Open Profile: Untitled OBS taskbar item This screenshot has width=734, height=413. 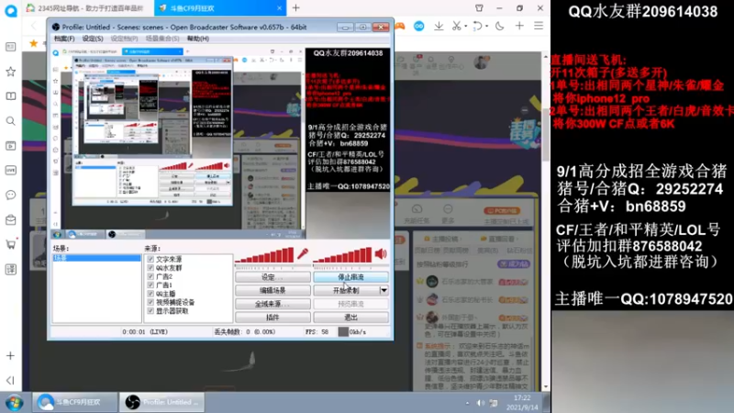click(x=164, y=402)
